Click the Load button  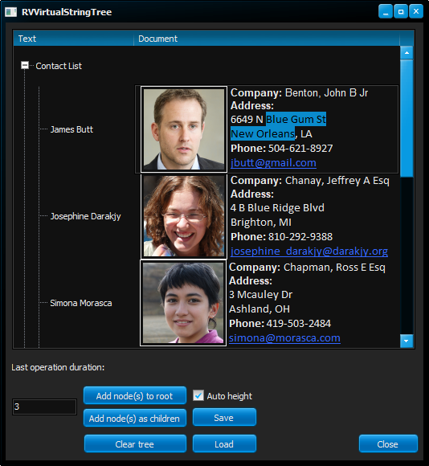coord(224,444)
